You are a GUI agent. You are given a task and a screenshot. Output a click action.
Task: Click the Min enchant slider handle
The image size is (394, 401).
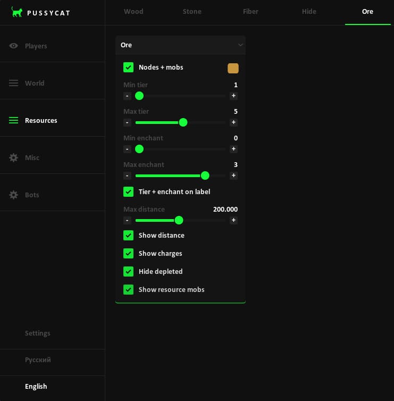139,149
